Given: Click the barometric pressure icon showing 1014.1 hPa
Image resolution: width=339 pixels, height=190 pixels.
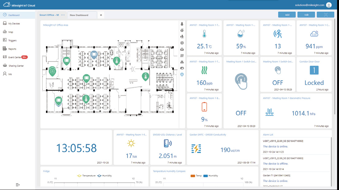Looking at the screenshot, I should (269, 112).
